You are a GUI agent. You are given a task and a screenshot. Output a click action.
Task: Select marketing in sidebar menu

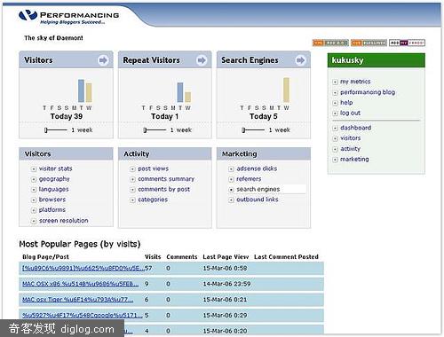[354, 159]
